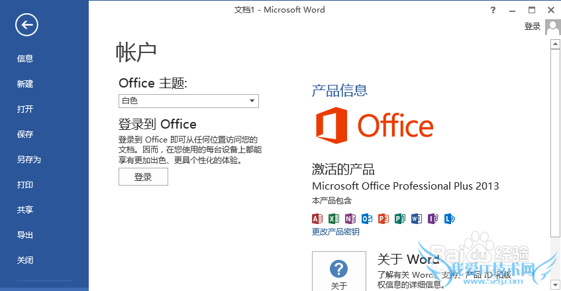Screen dimensions: 561x291
Task: Click the 产品信息 heading
Action: [x=340, y=90]
